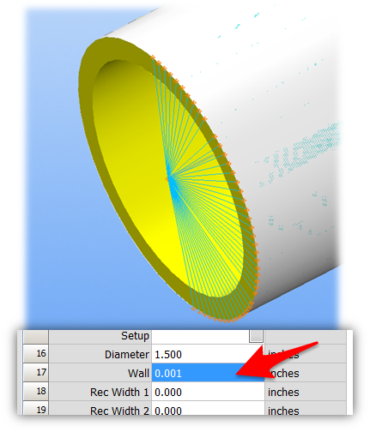Click the inches unit for Rec Width 2
Viewport: 370px width, 432px height.
pos(283,411)
